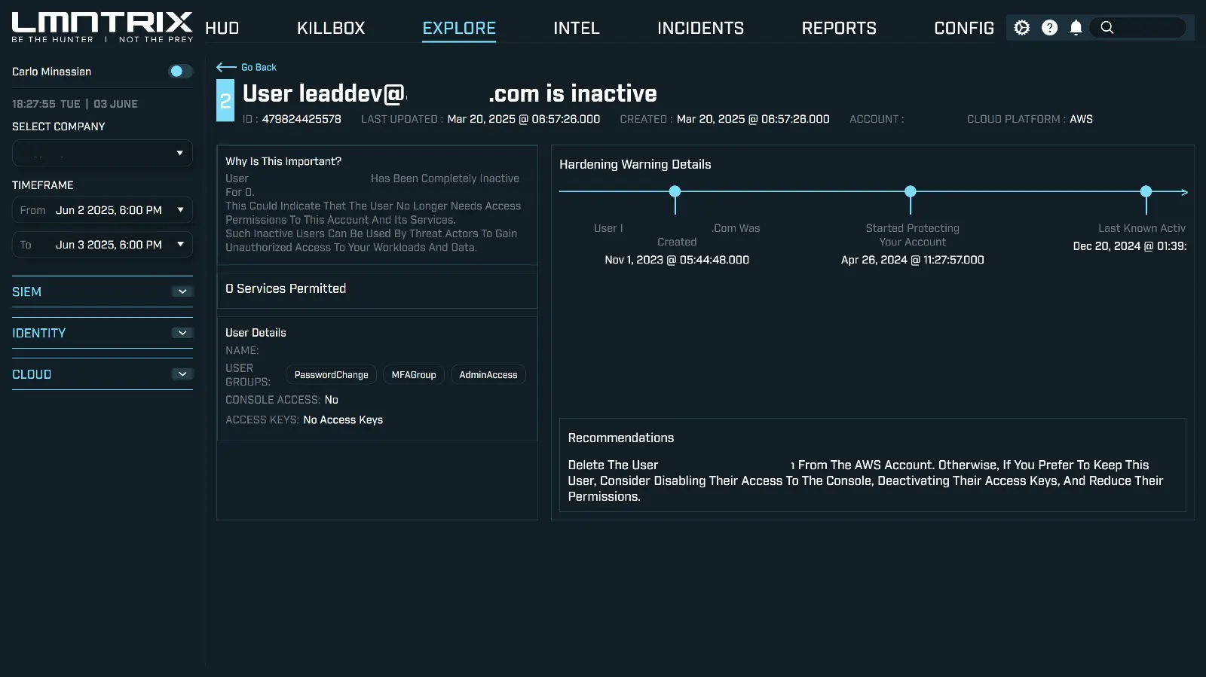Click the Created Mar 20, 2025 timestamp
Viewport: 1206px width, 677px height.
(x=753, y=119)
